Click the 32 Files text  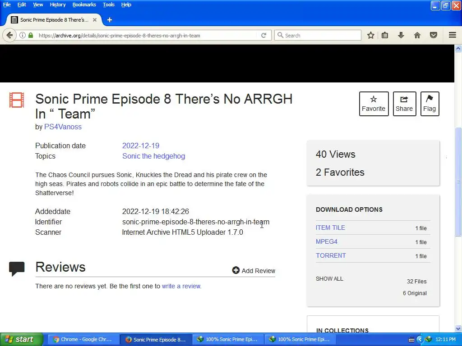[416, 281]
